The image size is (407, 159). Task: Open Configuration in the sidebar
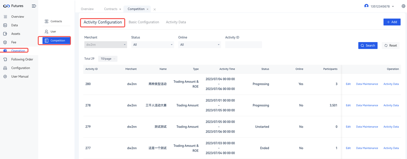click(x=21, y=68)
